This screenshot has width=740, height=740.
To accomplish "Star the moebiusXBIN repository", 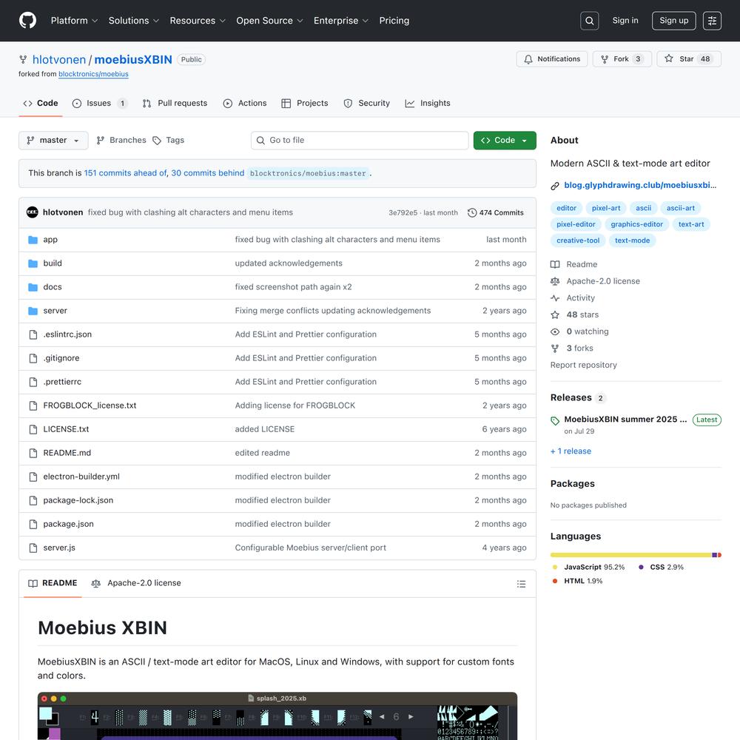I will tap(687, 59).
